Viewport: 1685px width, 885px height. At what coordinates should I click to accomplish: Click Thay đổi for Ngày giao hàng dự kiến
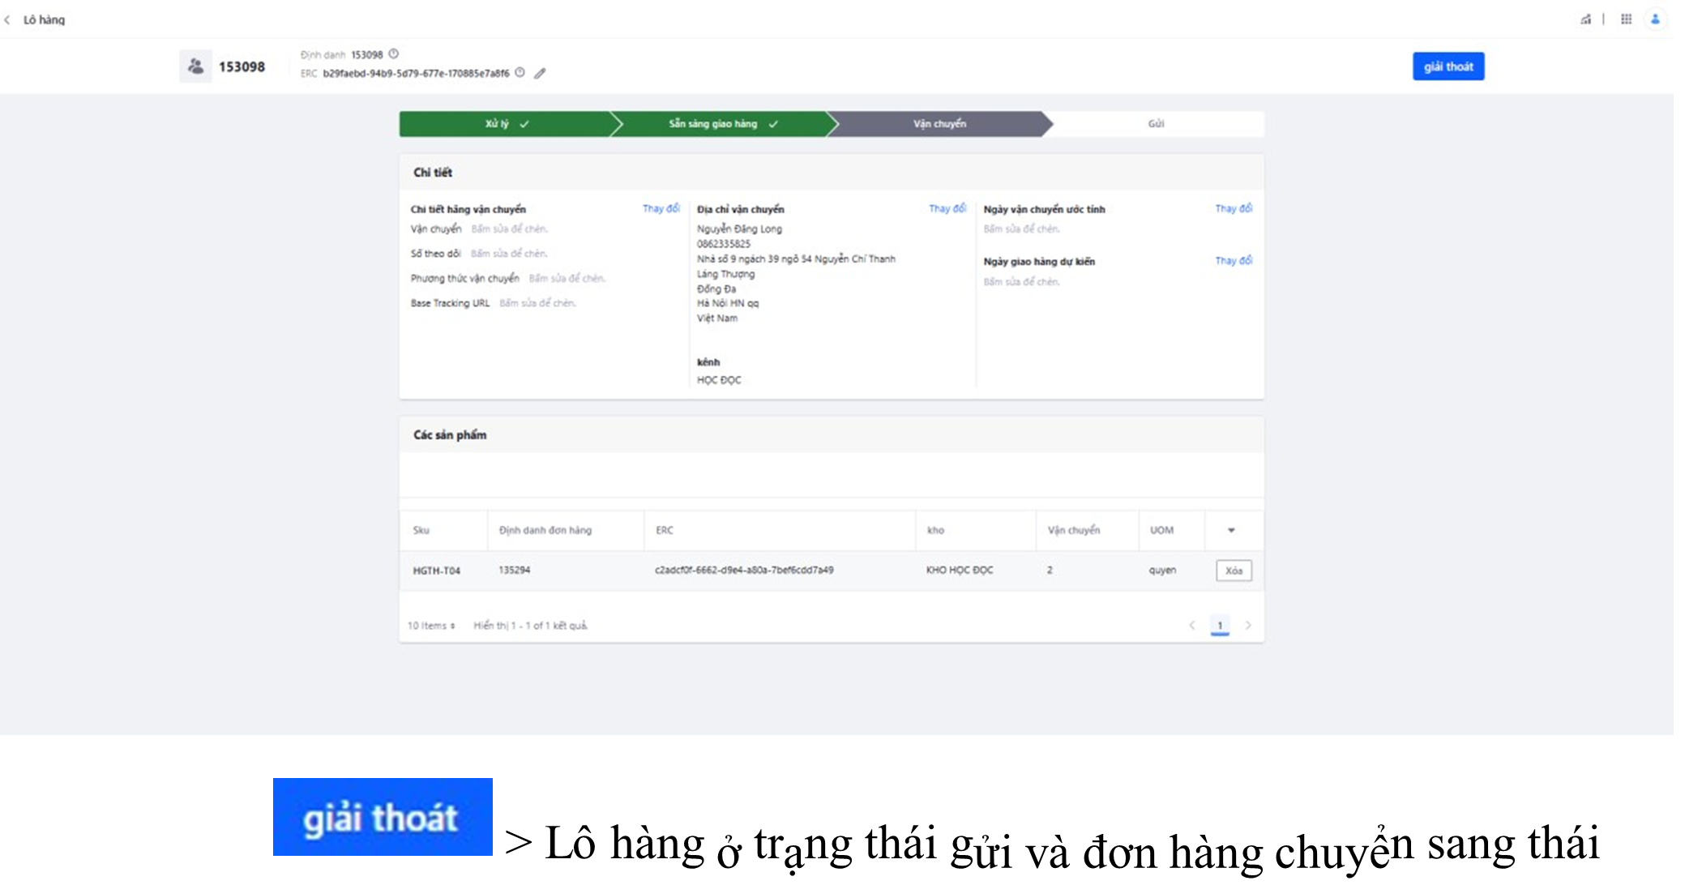(1234, 260)
